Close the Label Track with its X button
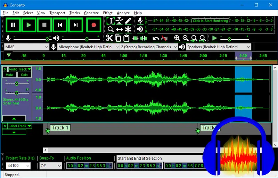The width and height of the screenshot is (278, 178). pos(5,126)
